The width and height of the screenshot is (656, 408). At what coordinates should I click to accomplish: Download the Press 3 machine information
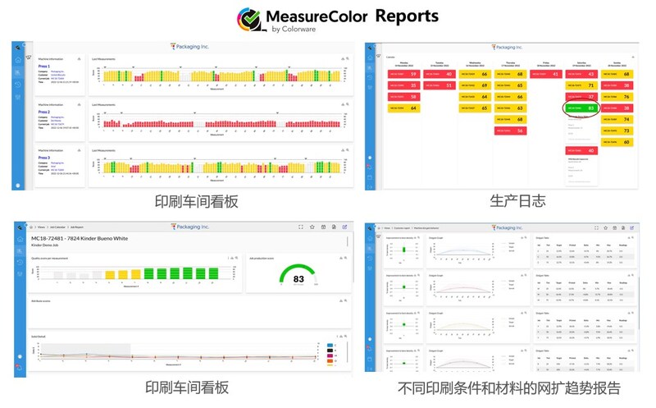click(x=79, y=150)
